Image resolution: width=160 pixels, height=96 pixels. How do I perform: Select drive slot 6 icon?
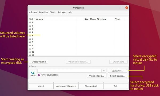click(30, 39)
